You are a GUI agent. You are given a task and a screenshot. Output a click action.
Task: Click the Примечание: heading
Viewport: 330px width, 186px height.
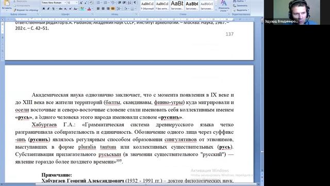(57, 175)
